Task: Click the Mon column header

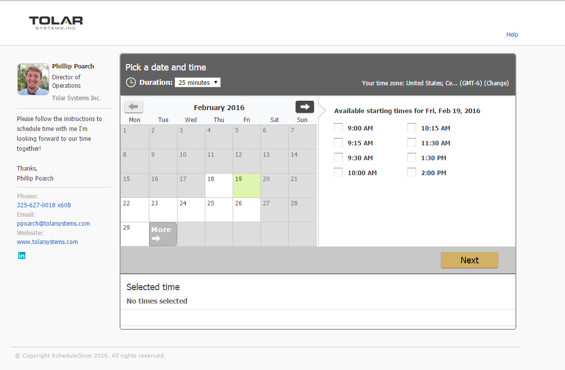Action: pyautogui.click(x=134, y=120)
